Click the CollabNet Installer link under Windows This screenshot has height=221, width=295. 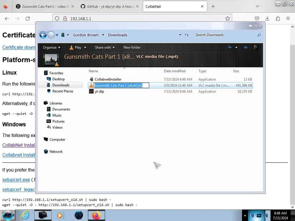click(19, 145)
